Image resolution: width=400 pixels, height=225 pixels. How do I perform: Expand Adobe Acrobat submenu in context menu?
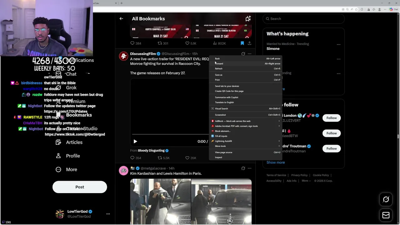[x=245, y=126]
